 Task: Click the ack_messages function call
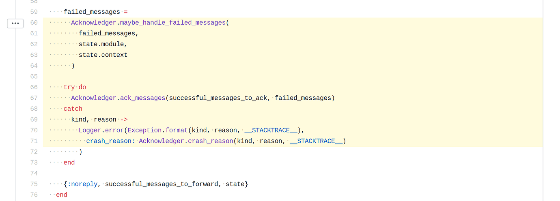click(x=143, y=98)
